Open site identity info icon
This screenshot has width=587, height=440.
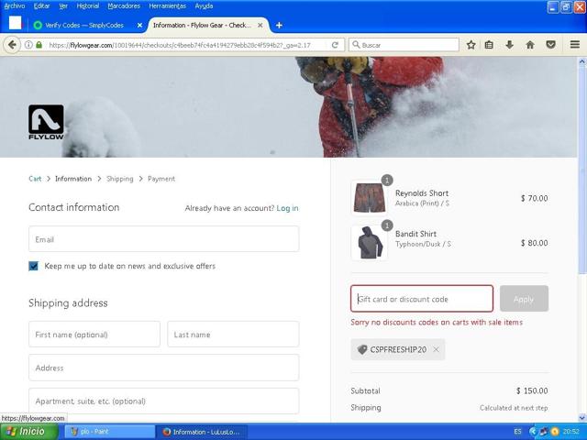(x=28, y=45)
